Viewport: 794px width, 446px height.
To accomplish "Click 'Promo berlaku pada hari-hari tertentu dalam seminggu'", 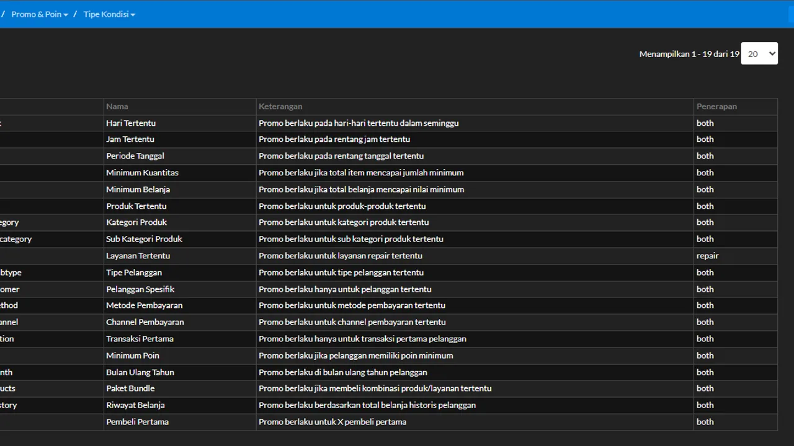I will pos(359,123).
